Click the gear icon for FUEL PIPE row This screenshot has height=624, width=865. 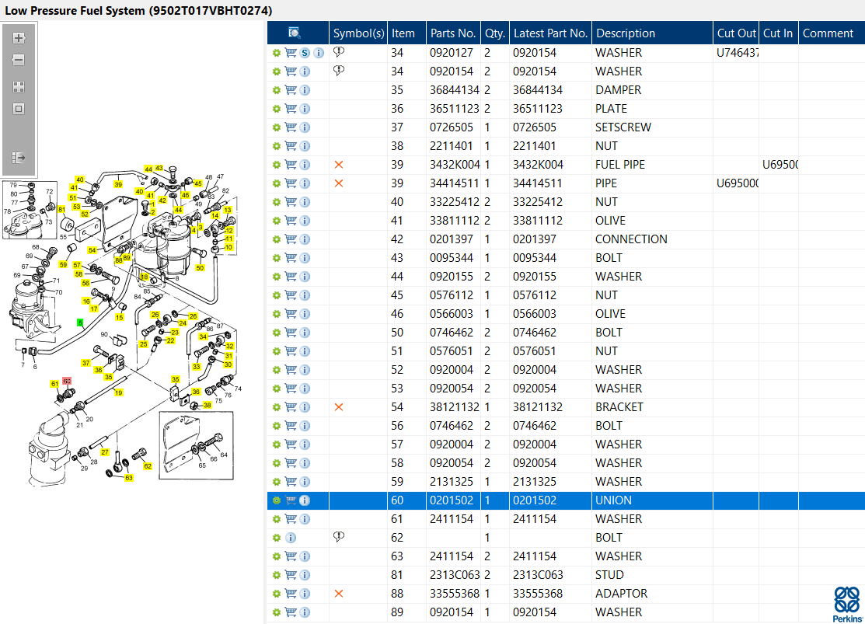pyautogui.click(x=276, y=165)
